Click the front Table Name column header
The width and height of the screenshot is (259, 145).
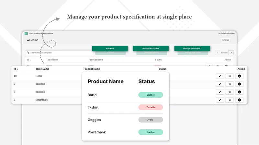(42, 69)
